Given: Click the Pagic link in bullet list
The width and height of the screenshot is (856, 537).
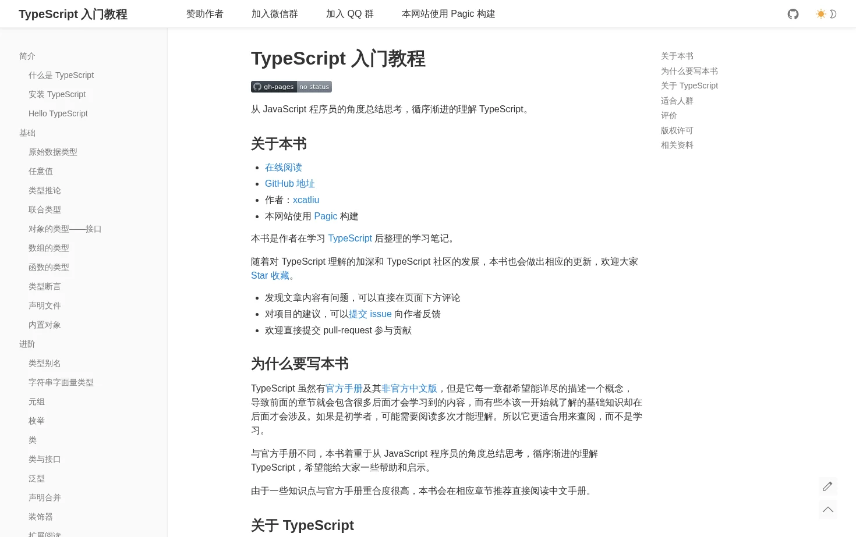Looking at the screenshot, I should coord(326,216).
